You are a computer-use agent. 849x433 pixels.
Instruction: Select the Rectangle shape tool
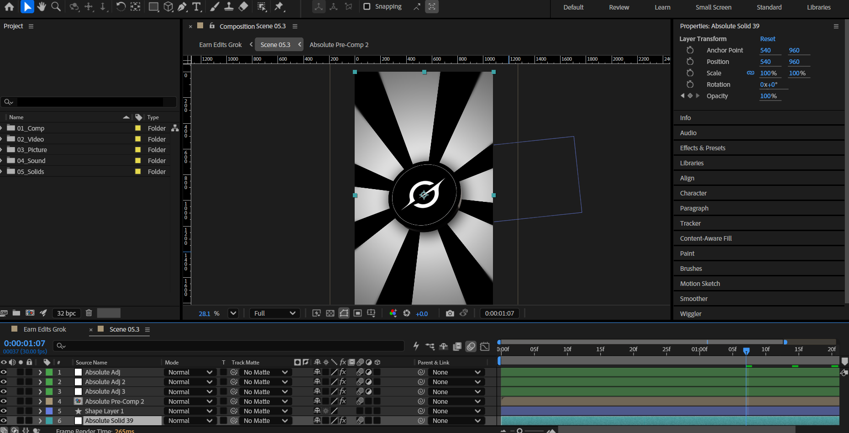(x=154, y=7)
